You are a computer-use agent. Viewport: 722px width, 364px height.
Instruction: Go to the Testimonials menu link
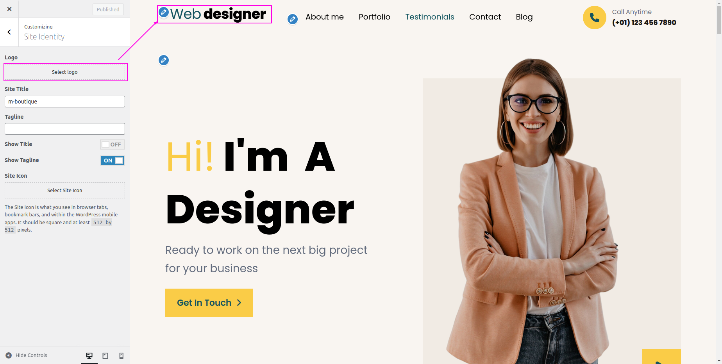(430, 17)
